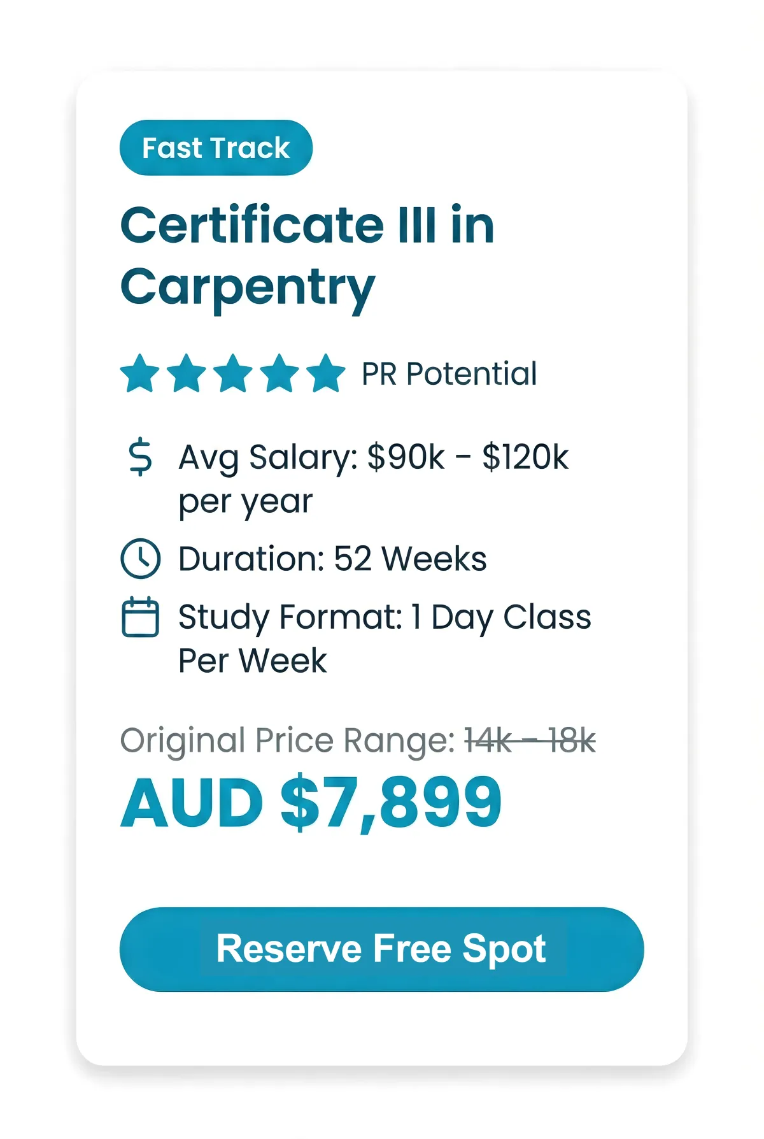Open the Certificate III in Carpentry title

coord(307,256)
